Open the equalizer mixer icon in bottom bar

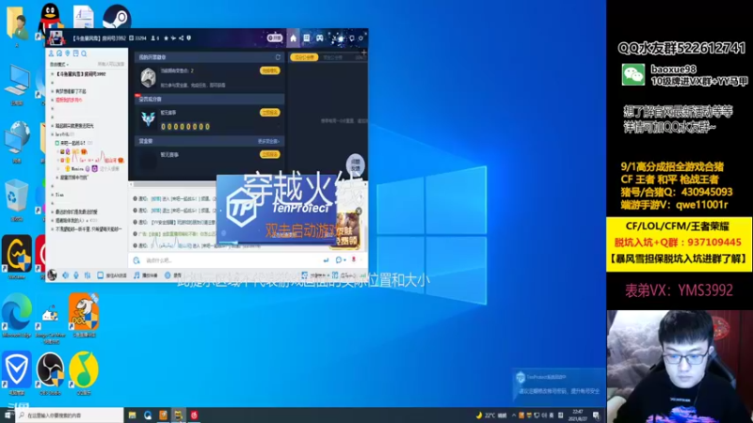coord(87,275)
